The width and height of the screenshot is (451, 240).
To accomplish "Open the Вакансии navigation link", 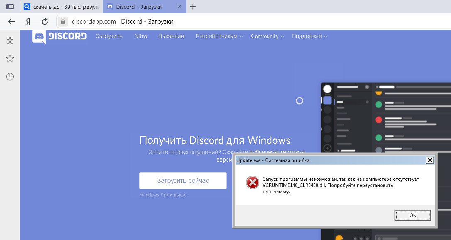I will coord(171,36).
